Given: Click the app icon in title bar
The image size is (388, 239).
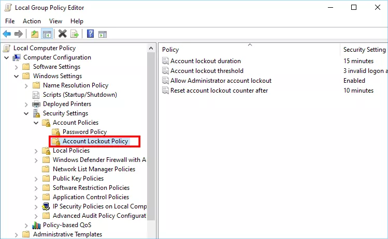Looking at the screenshot, I should pyautogui.click(x=8, y=8).
